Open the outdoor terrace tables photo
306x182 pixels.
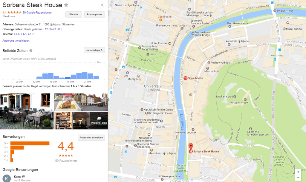(27, 111)
